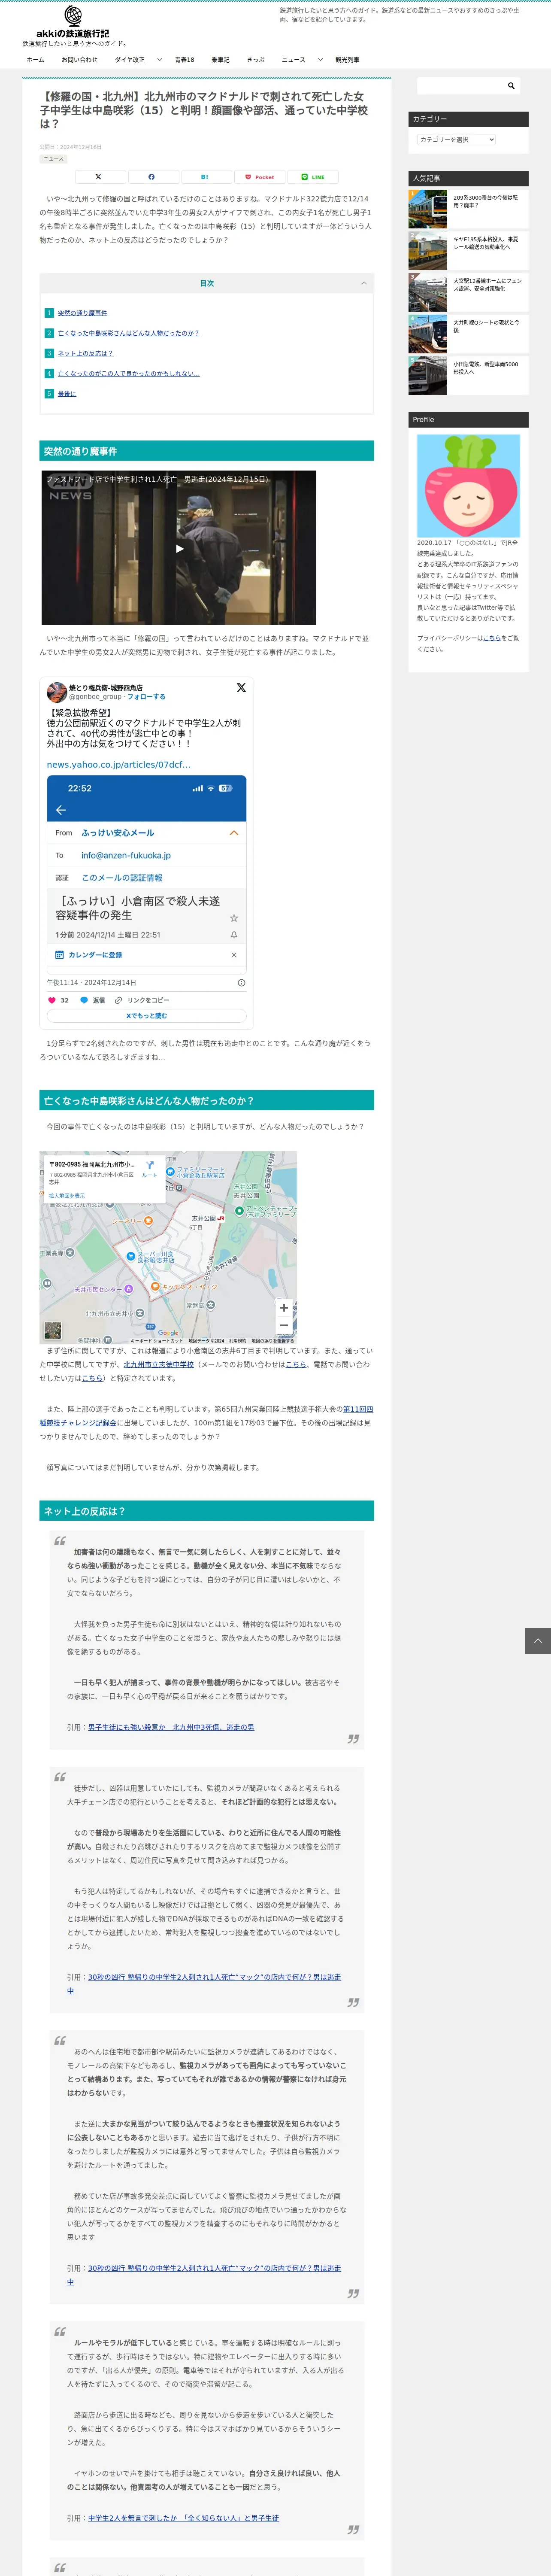The width and height of the screenshot is (551, 2576).
Task: Share the article on X
Action: click(98, 177)
